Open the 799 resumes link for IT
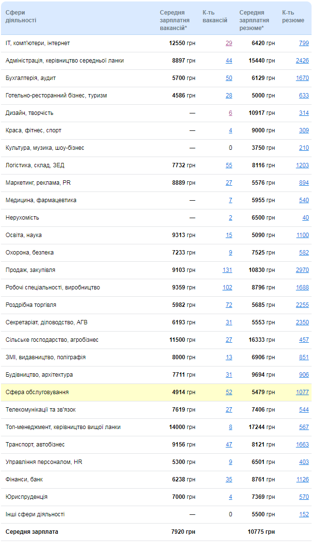Image resolution: width=312 pixels, height=542 pixels. point(304,43)
